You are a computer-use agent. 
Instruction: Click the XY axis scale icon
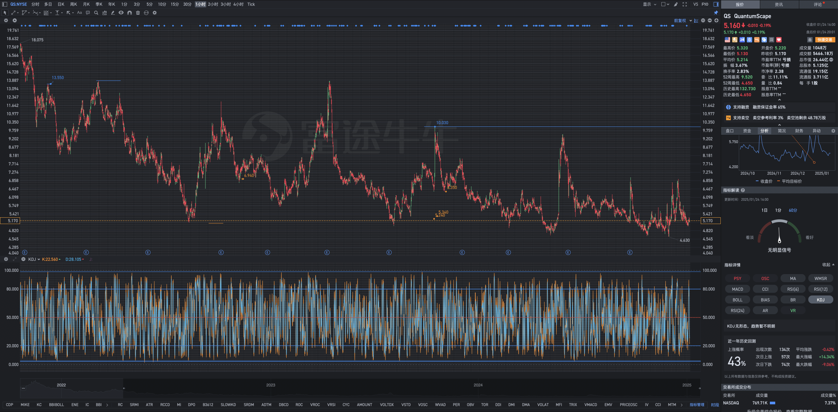click(696, 21)
